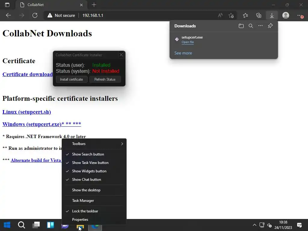The height and width of the screenshot is (231, 308).
Task: Pin the Downloads panel
Action: click(270, 26)
